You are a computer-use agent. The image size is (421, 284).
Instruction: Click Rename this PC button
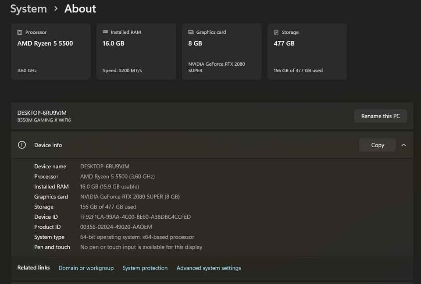point(381,116)
